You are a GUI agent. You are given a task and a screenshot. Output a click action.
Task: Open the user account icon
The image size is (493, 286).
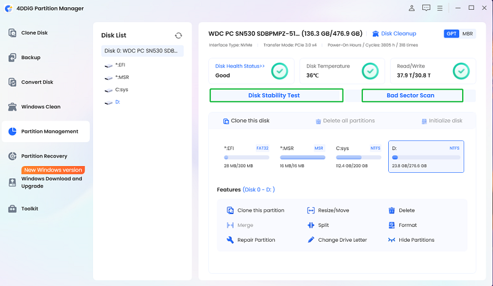pyautogui.click(x=412, y=8)
